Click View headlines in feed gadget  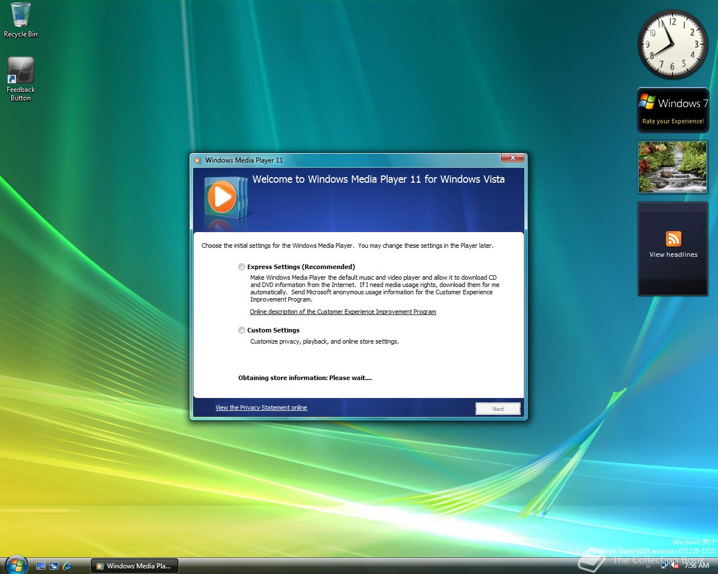(673, 254)
